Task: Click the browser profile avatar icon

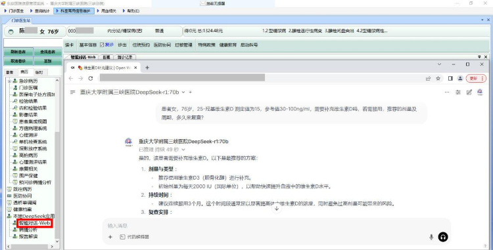Action: (x=460, y=79)
